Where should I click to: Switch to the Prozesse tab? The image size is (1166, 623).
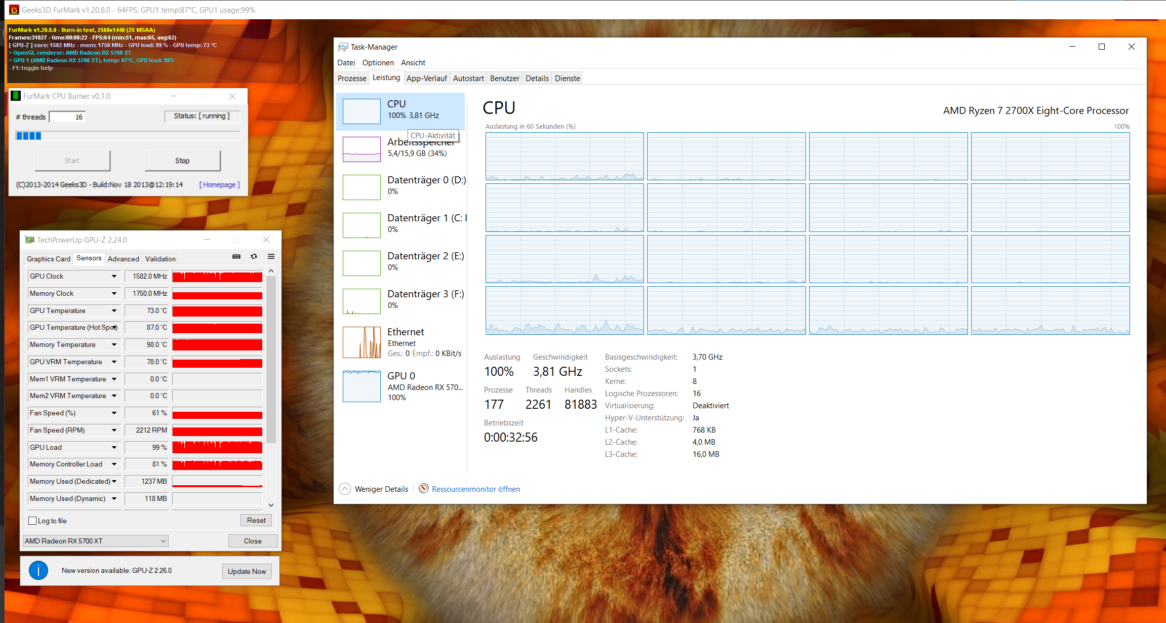point(352,78)
